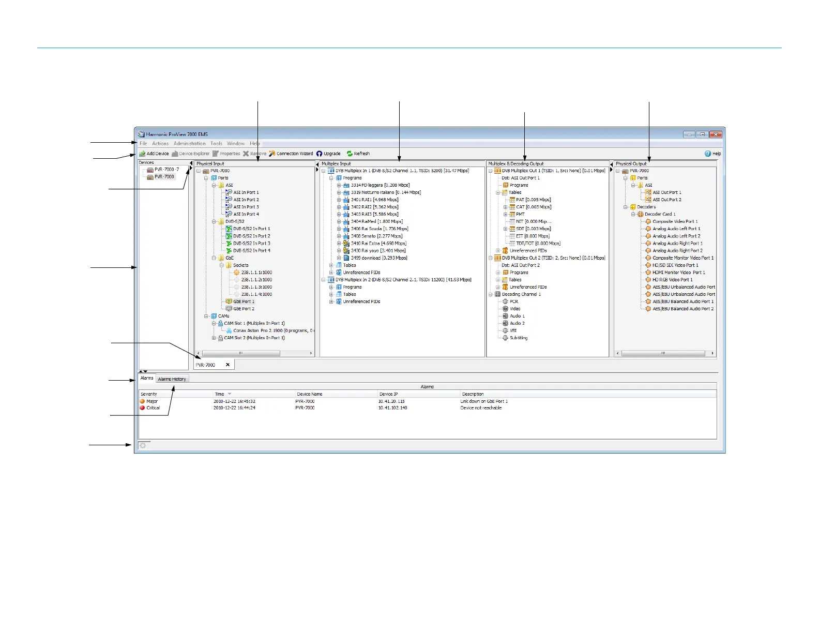Launch the Connection Wizard wand icon
Image resolution: width=819 pixels, height=633 pixels.
click(272, 154)
